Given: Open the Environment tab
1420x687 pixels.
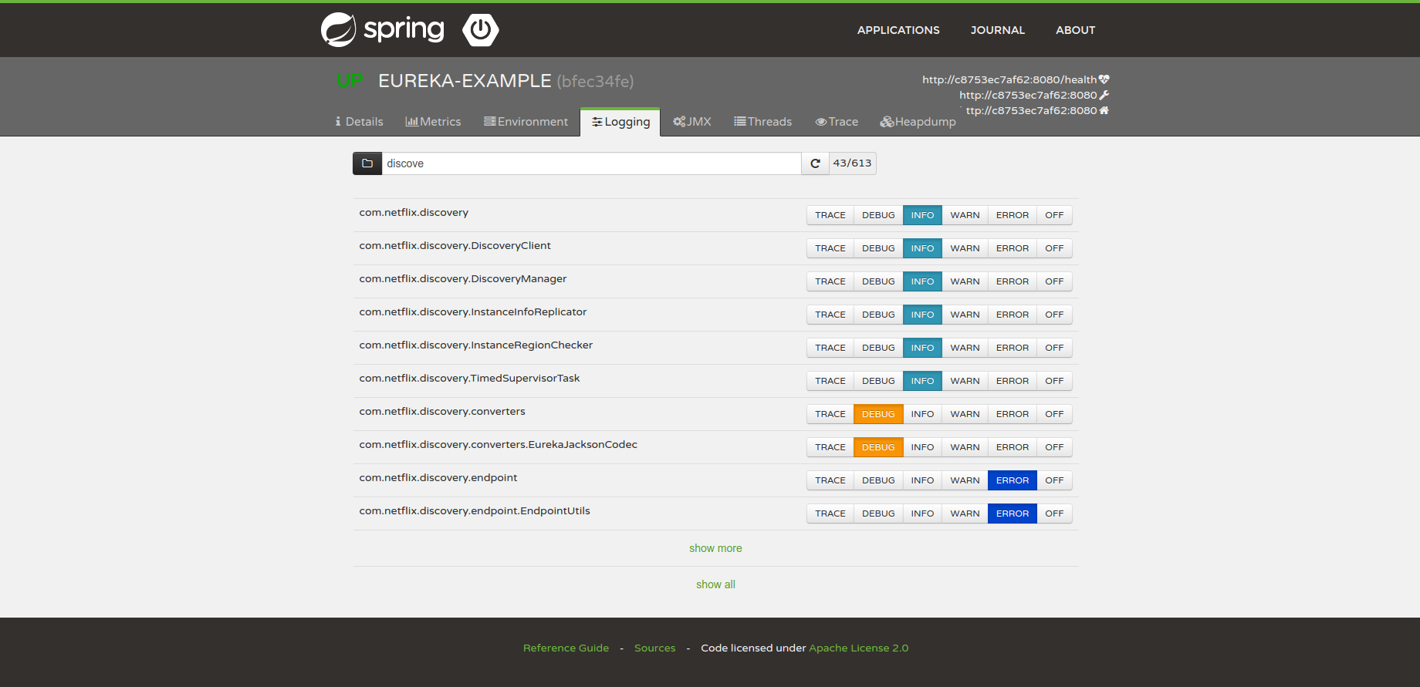Looking at the screenshot, I should pyautogui.click(x=526, y=122).
